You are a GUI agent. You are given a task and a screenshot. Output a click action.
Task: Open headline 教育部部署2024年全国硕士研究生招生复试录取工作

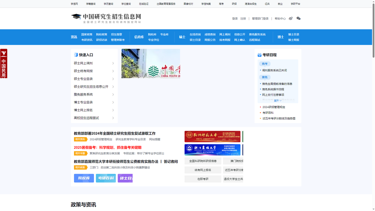pos(115,133)
